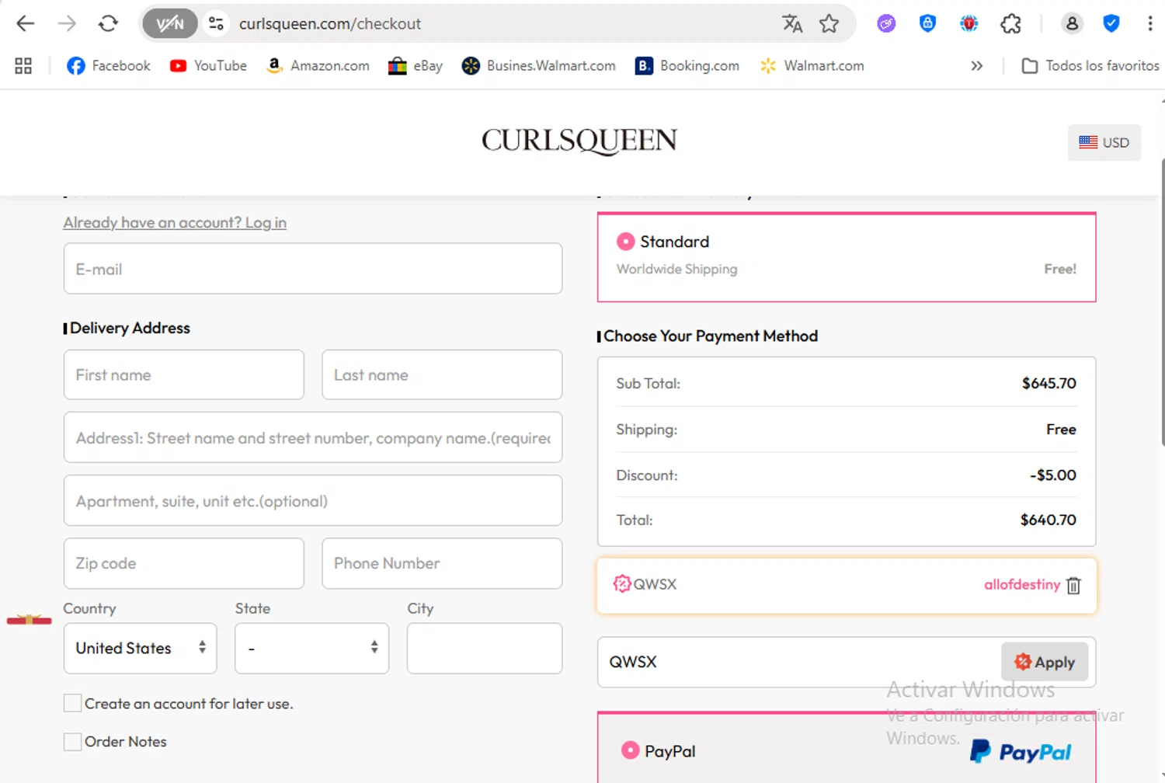Open the apps grid in bookmarks bar
Viewport: 1165px width, 783px height.
(x=23, y=66)
